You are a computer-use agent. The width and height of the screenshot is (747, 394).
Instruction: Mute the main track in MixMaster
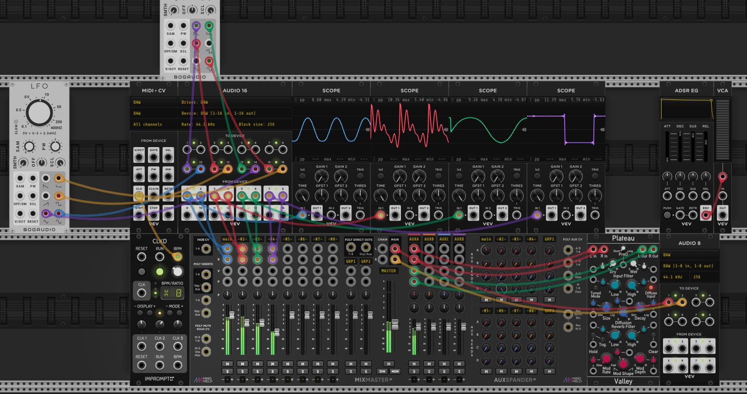(x=227, y=364)
